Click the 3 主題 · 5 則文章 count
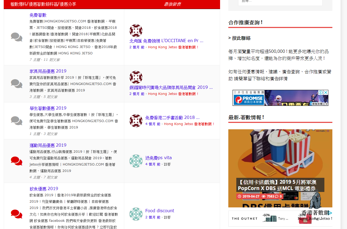Screen dimensions: 347x229 coord(43,97)
